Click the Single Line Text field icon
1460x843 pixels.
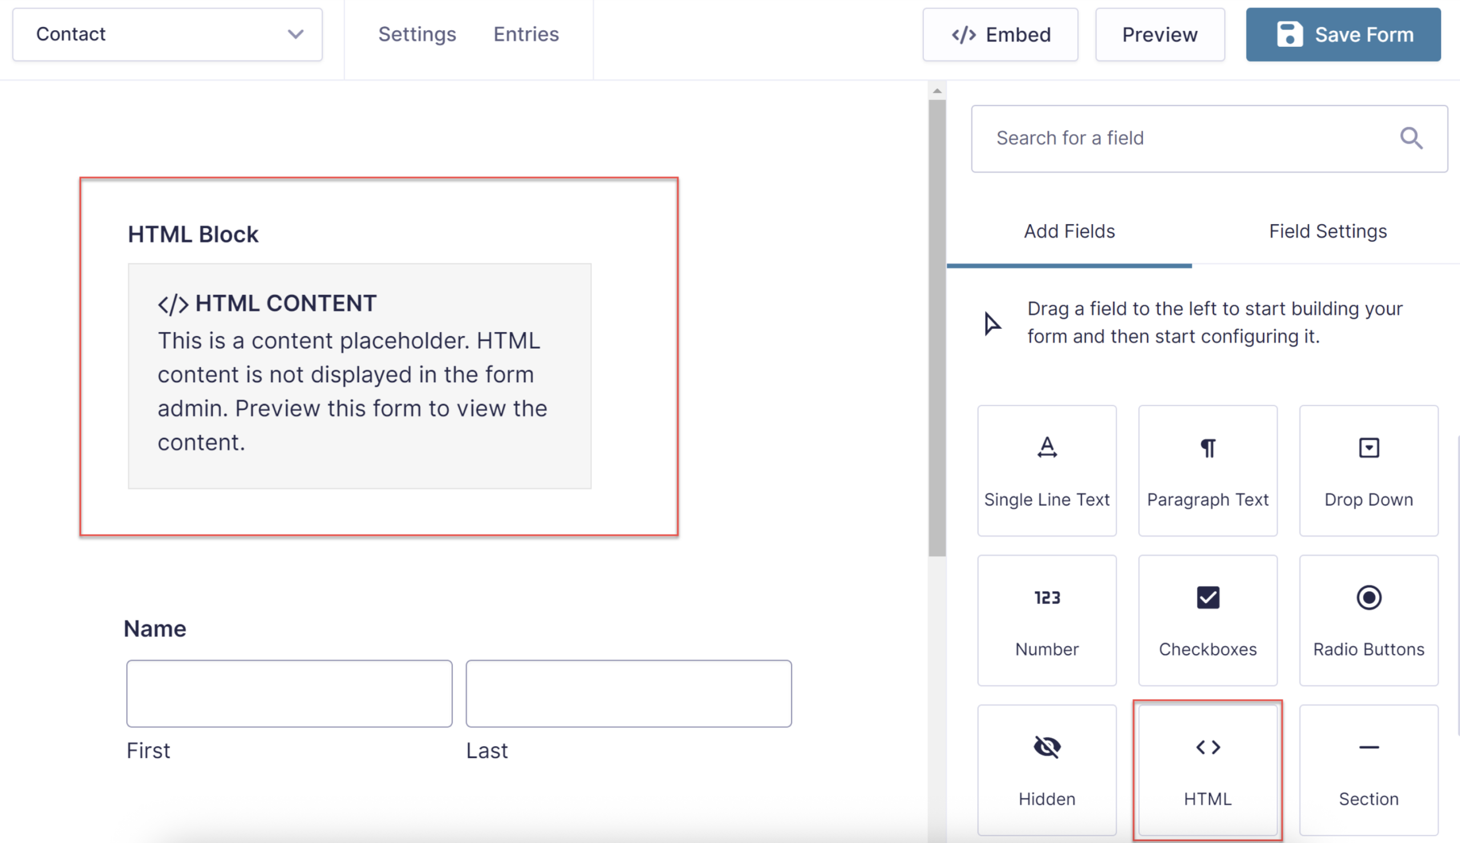(1047, 448)
